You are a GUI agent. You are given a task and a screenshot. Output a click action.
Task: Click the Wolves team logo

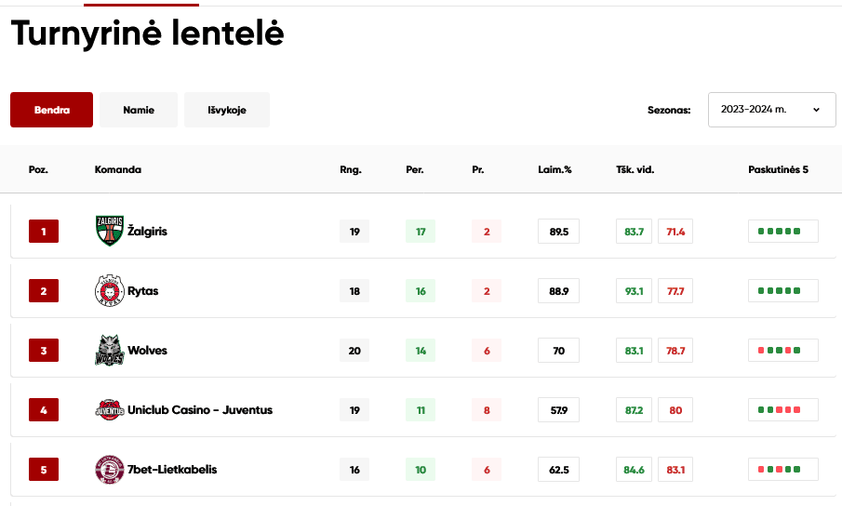point(109,351)
